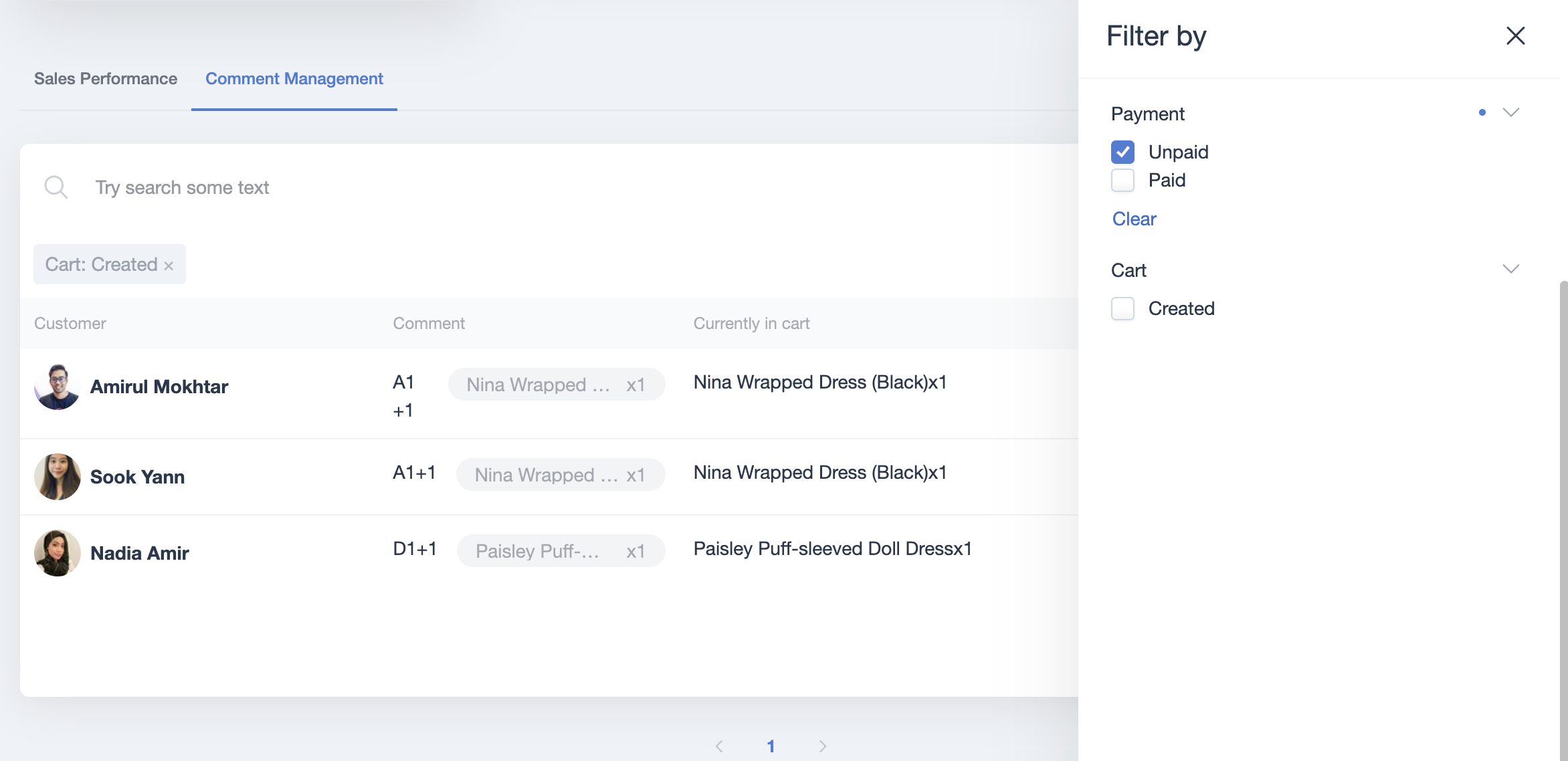Check the Created cart checkbox
Image resolution: width=1568 pixels, height=761 pixels.
pos(1122,308)
